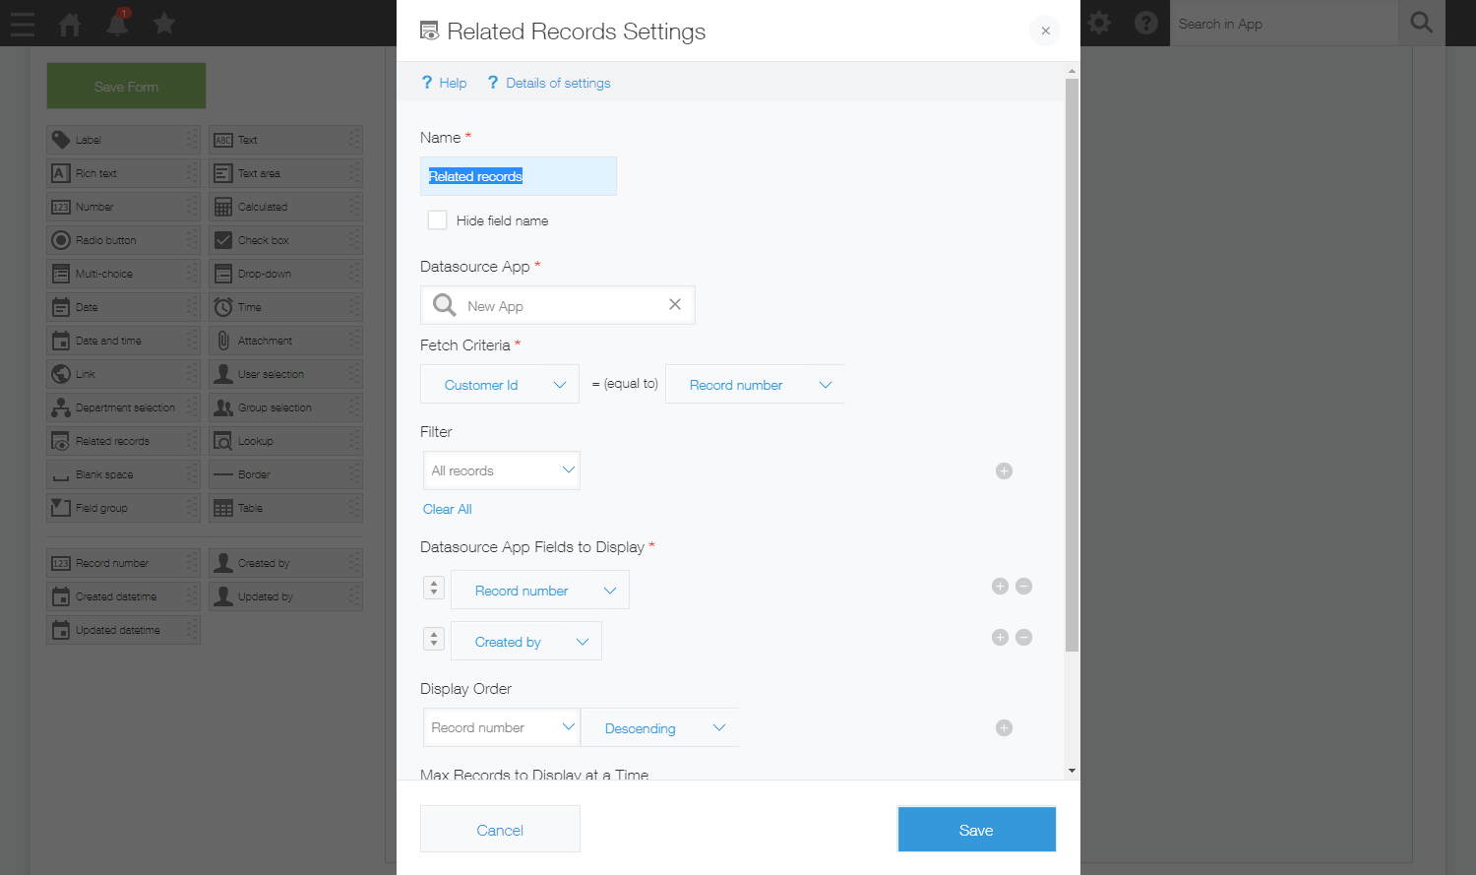Click the Search in App field

(1283, 24)
